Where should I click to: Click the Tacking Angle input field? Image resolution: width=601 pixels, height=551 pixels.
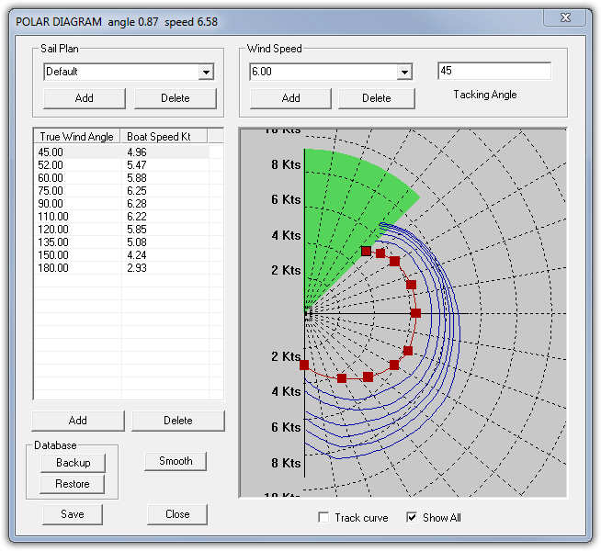[494, 71]
